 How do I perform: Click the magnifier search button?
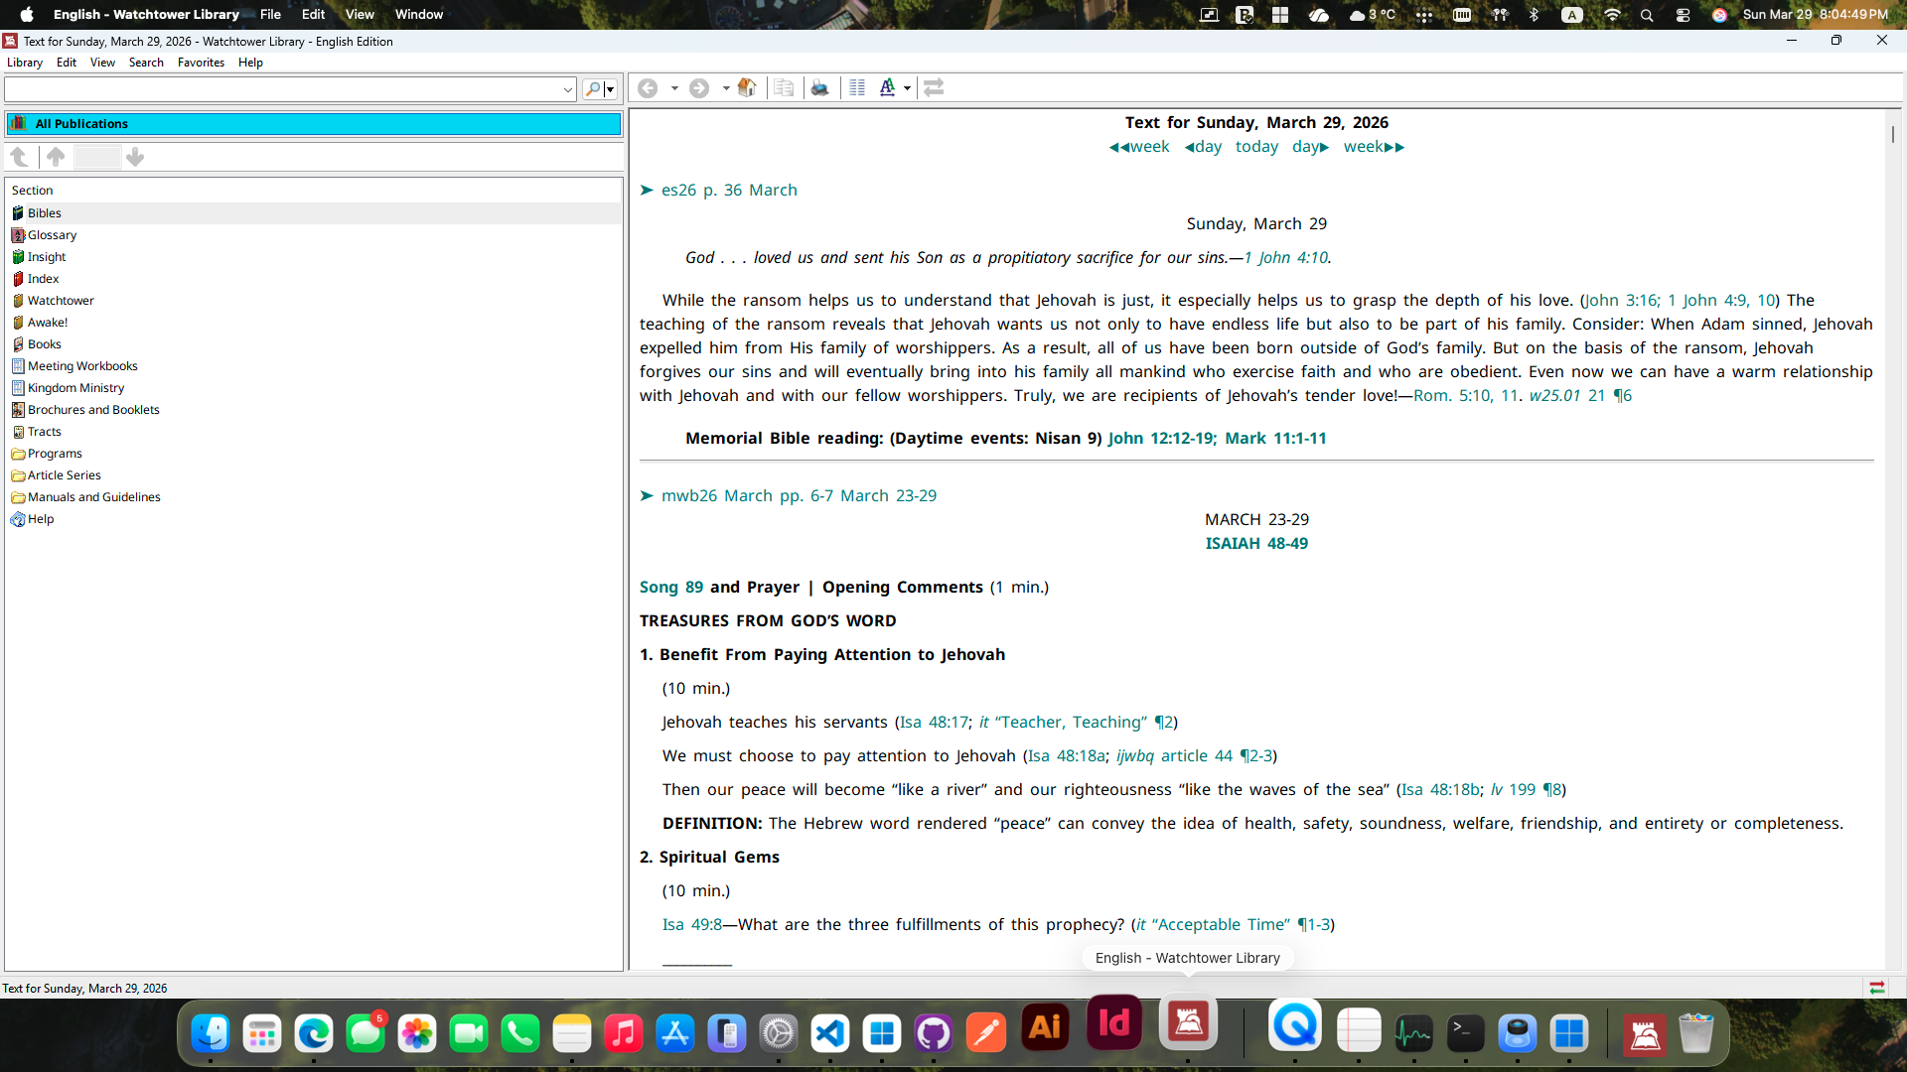click(593, 89)
